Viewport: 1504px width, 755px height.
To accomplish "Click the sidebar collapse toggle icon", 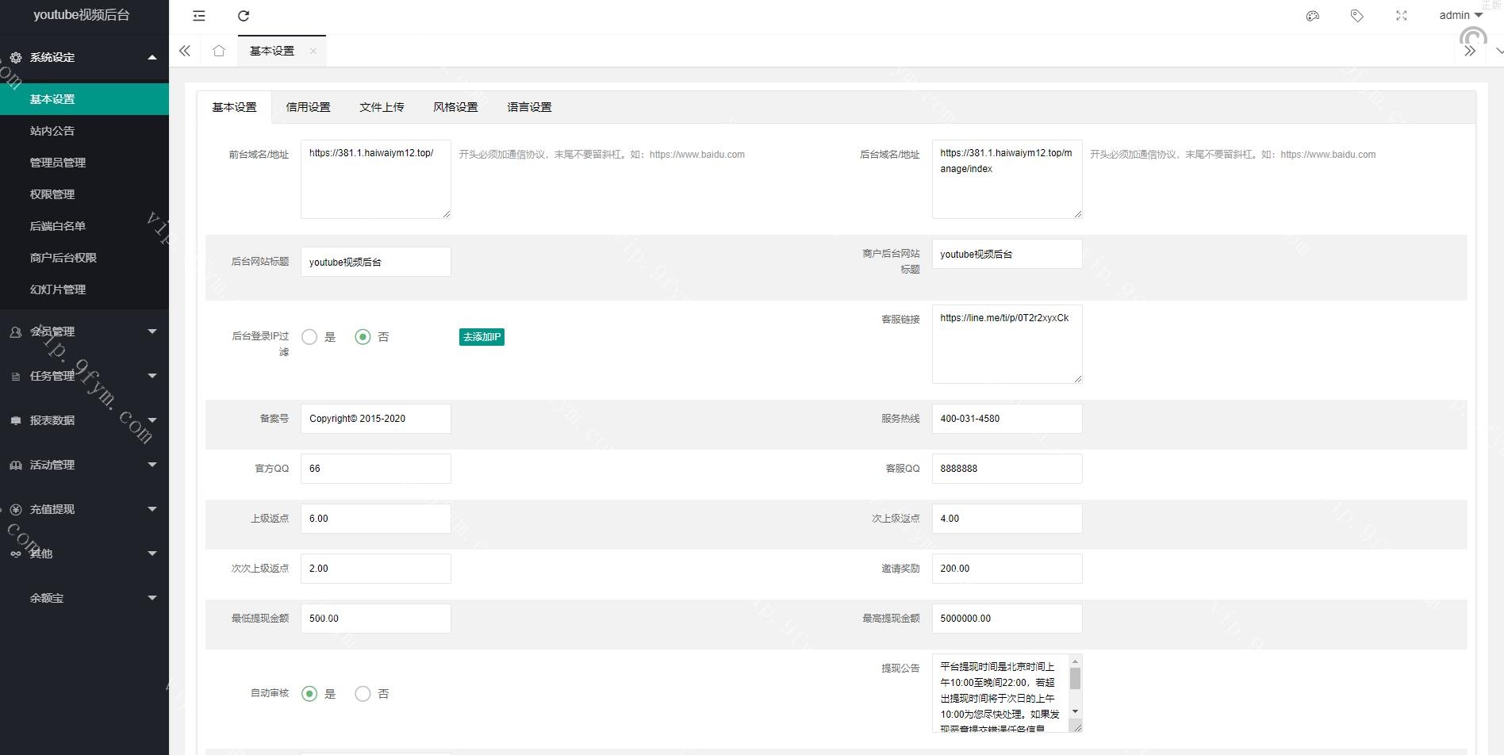I will pyautogui.click(x=199, y=16).
